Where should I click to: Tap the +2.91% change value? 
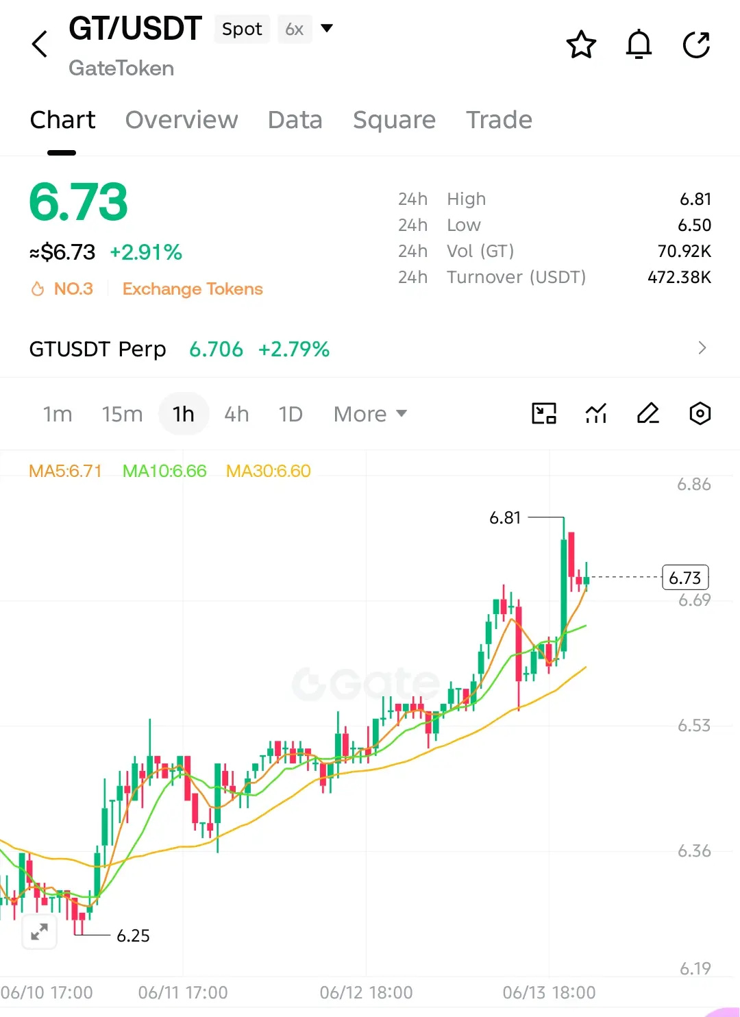pos(146,252)
